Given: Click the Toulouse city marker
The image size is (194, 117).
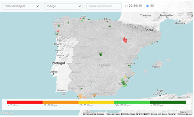Looking at the screenshot, I should (x=145, y=17).
